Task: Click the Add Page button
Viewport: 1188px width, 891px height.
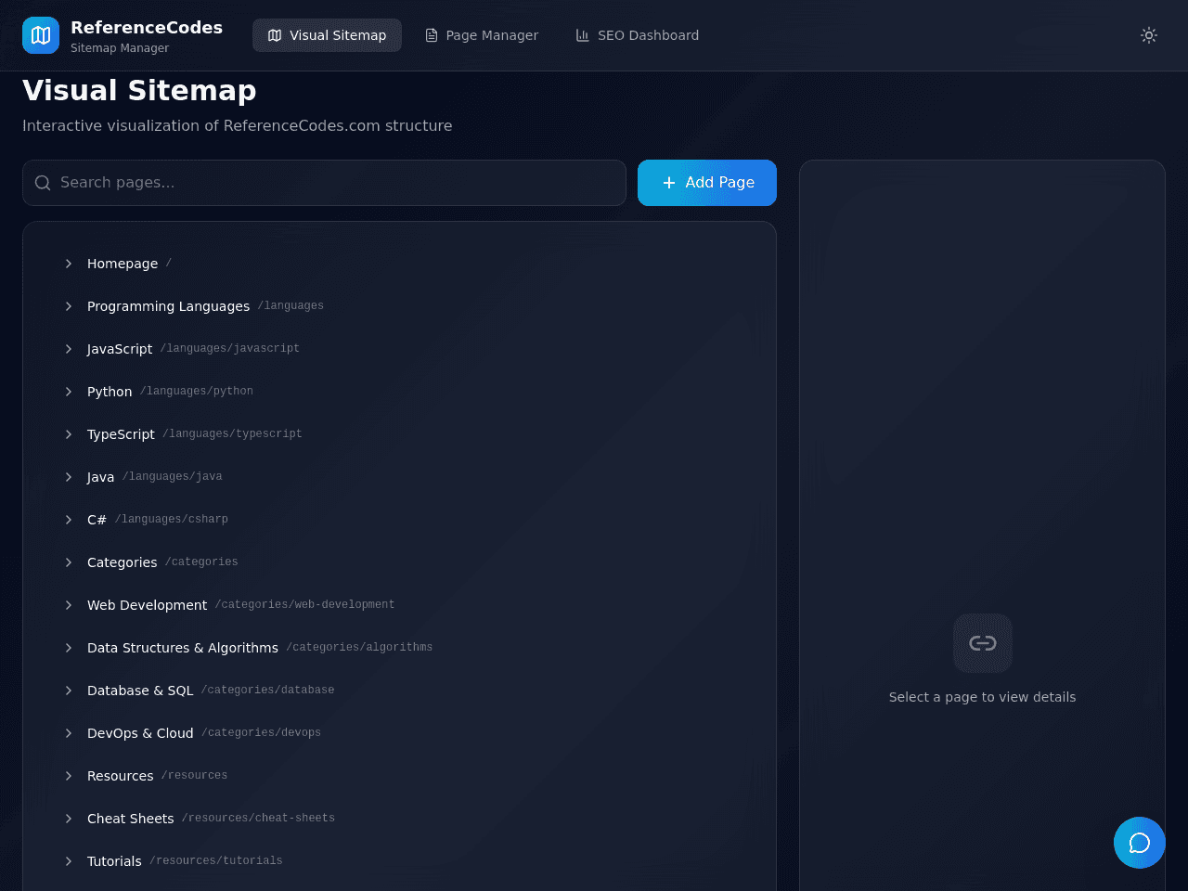Action: click(707, 183)
